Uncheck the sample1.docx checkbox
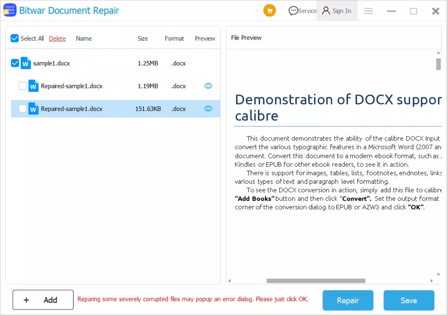447x315 pixels. click(15, 63)
